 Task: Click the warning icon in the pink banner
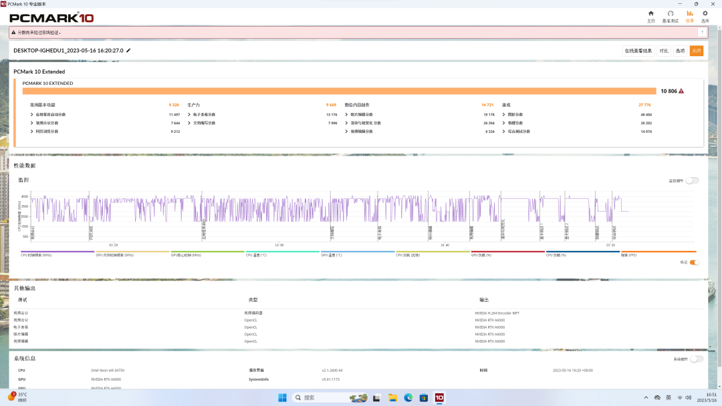tap(13, 33)
